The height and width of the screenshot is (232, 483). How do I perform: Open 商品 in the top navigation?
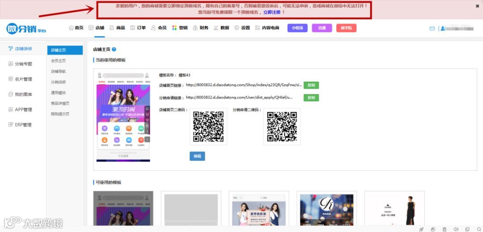pos(117,28)
